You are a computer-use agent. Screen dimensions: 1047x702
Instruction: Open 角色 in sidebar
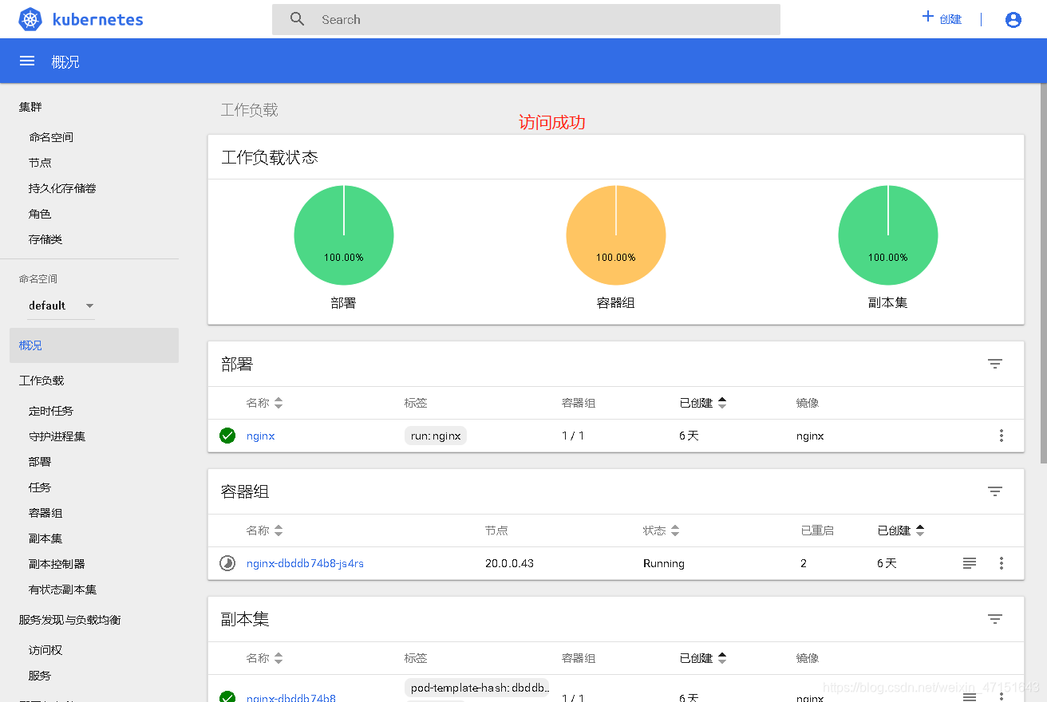point(40,214)
